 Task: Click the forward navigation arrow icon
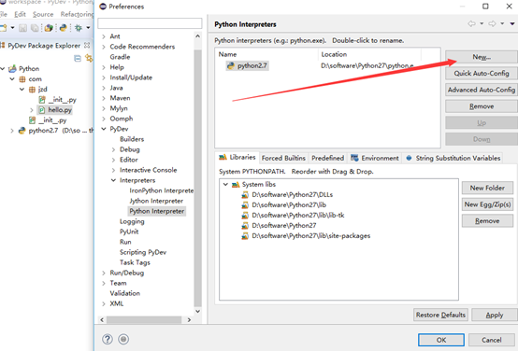[x=492, y=23]
